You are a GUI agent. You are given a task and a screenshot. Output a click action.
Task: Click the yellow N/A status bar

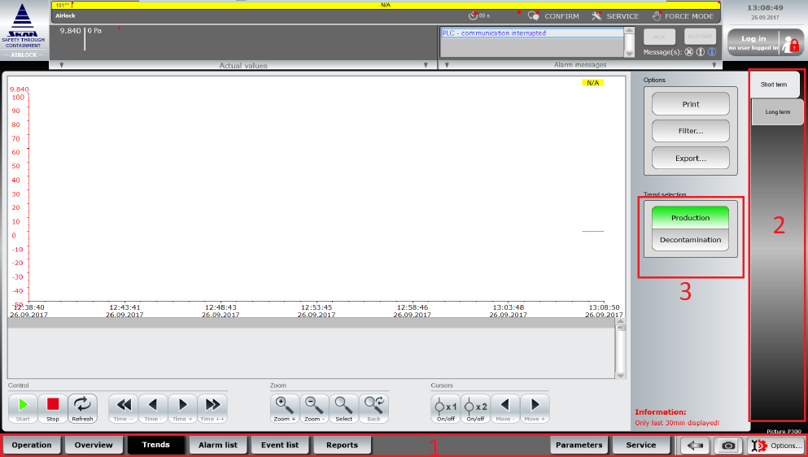pyautogui.click(x=386, y=5)
